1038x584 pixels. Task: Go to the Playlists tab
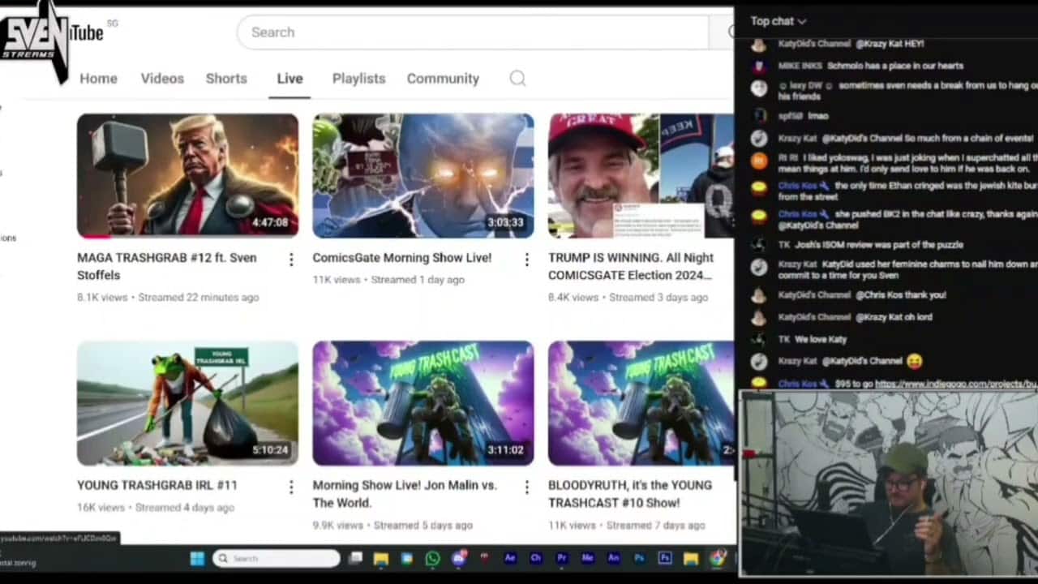(x=358, y=79)
